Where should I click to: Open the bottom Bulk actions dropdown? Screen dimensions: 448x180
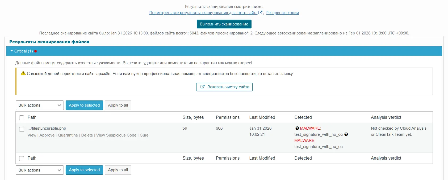click(40, 170)
